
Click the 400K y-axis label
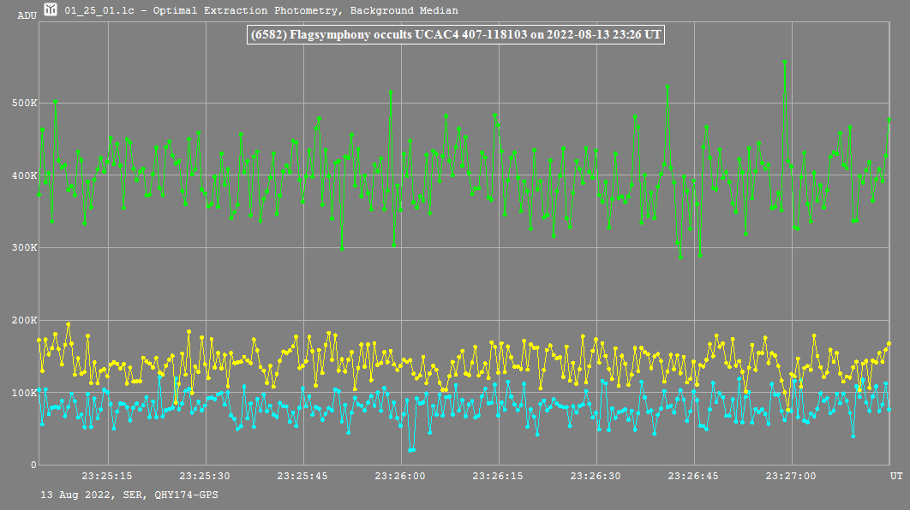[23, 175]
